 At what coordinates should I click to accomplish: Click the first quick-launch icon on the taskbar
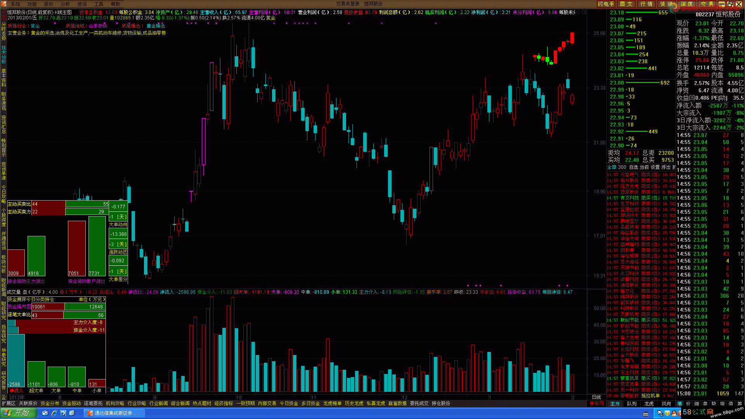point(45,413)
